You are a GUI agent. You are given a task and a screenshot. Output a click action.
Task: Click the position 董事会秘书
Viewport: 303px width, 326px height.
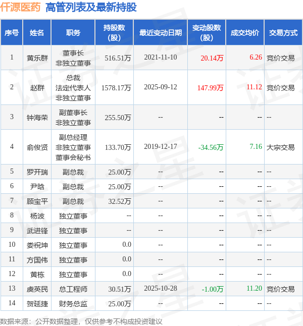[73, 157]
